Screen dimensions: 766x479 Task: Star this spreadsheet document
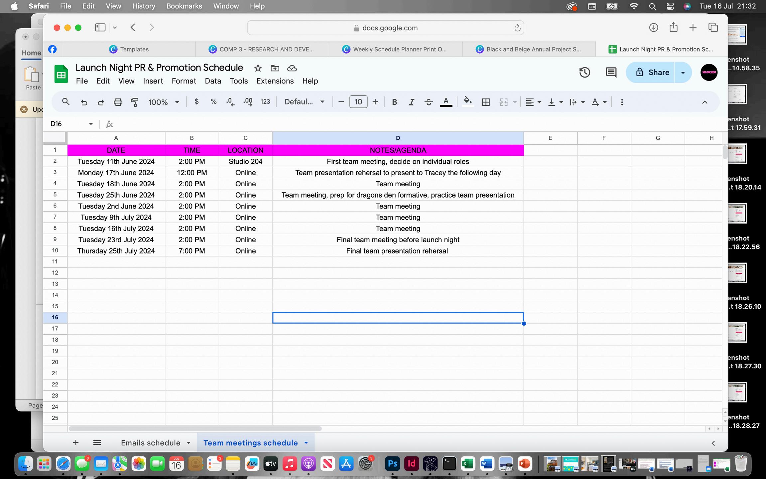258,68
